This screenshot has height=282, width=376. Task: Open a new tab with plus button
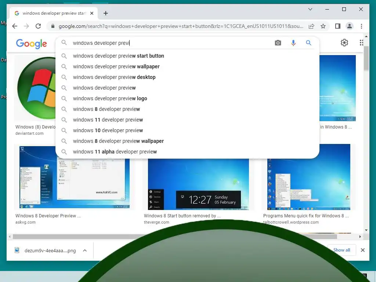tap(106, 13)
